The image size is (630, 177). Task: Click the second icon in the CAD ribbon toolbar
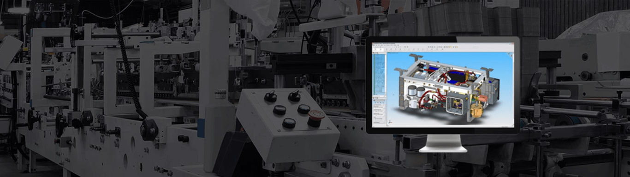[x=380, y=49]
